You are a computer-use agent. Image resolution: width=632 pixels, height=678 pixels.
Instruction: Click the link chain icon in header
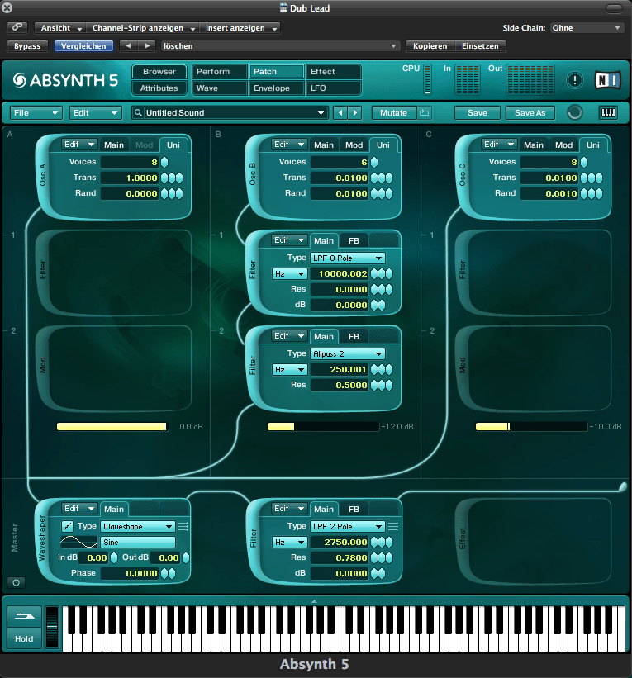coord(17,27)
